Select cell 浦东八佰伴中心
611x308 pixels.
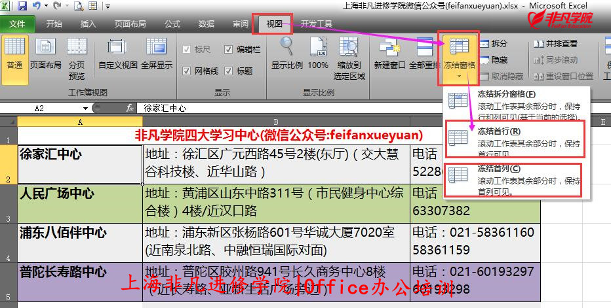click(x=80, y=243)
